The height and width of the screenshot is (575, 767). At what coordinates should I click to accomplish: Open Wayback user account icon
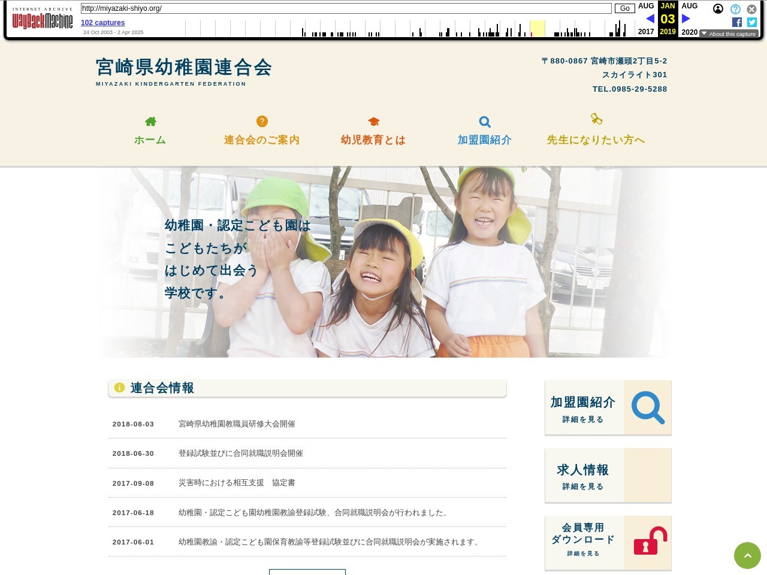click(718, 9)
